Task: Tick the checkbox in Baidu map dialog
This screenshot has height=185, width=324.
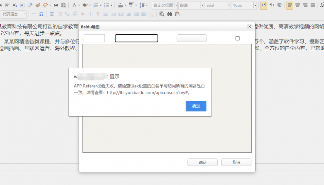Action: pyautogui.click(x=237, y=39)
